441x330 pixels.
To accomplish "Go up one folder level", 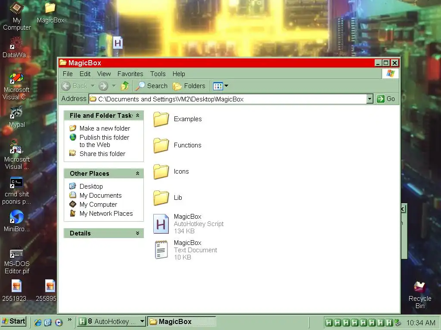I will [124, 86].
